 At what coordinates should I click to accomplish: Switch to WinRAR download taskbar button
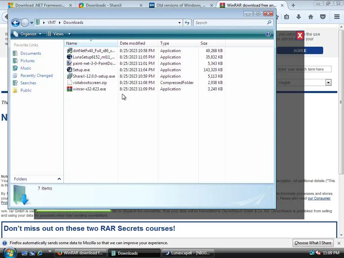pos(80,253)
